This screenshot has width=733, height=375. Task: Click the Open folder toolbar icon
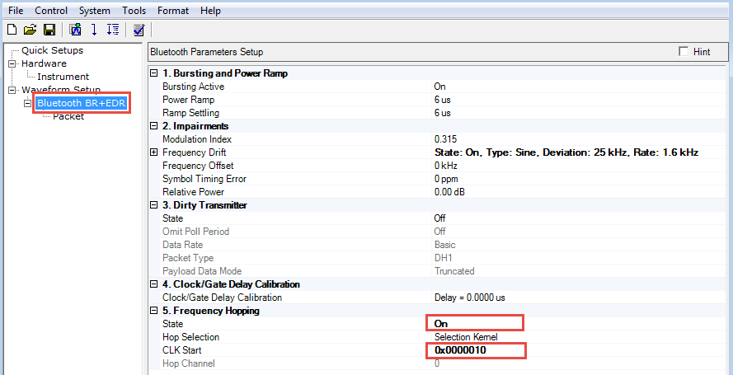pyautogui.click(x=31, y=30)
